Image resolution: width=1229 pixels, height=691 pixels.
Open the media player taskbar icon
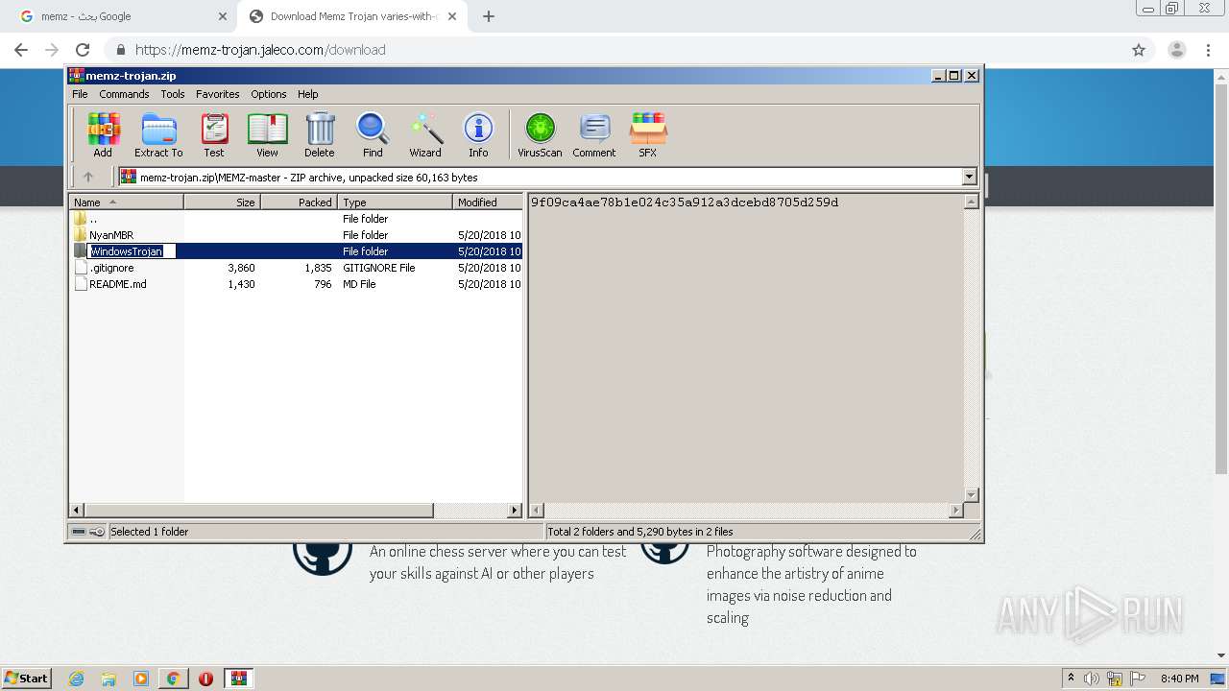pyautogui.click(x=141, y=679)
